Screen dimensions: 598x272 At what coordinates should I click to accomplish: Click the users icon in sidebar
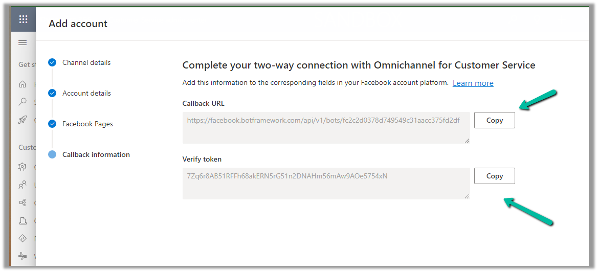tap(23, 185)
